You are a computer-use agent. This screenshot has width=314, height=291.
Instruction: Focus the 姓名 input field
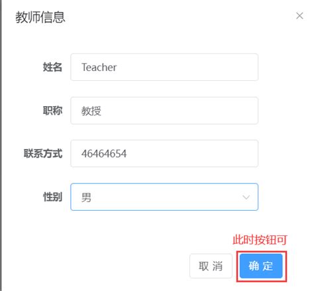pyautogui.click(x=164, y=67)
